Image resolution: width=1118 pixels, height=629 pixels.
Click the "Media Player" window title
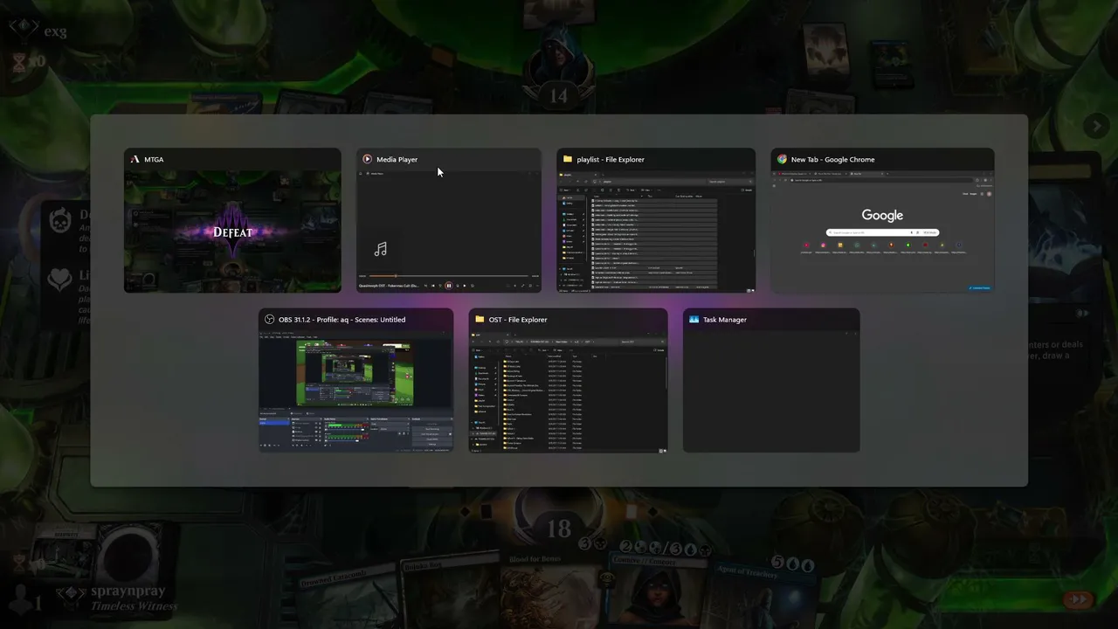(x=397, y=160)
